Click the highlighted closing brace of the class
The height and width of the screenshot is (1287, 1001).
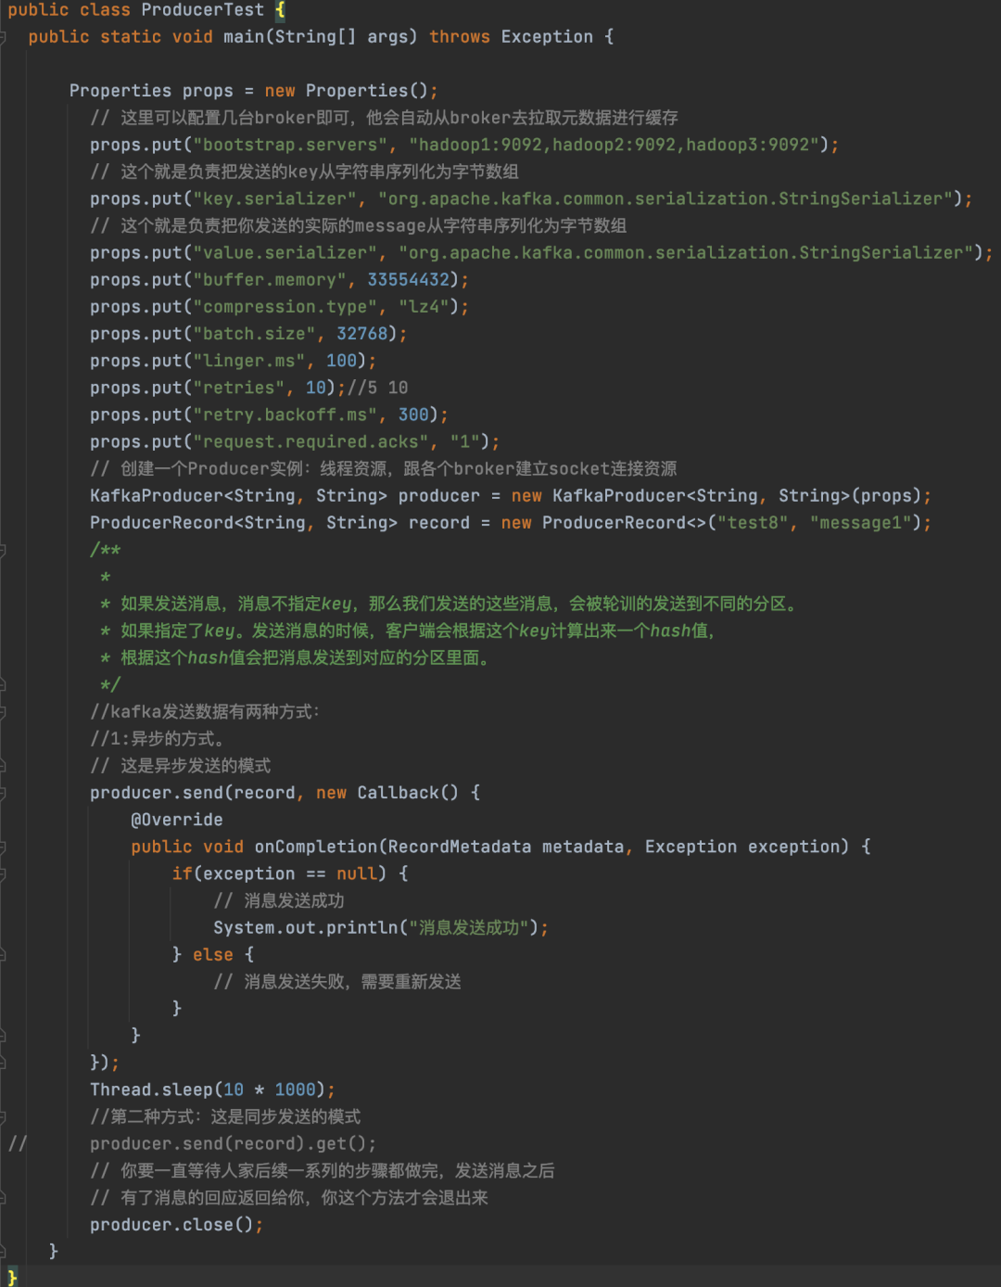(x=12, y=1278)
